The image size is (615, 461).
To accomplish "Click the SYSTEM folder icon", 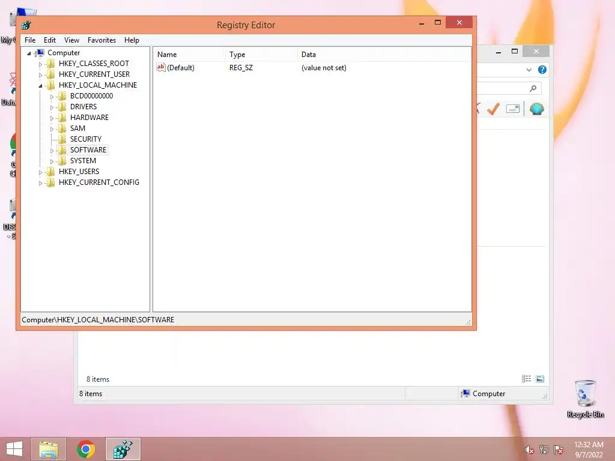I will [62, 161].
